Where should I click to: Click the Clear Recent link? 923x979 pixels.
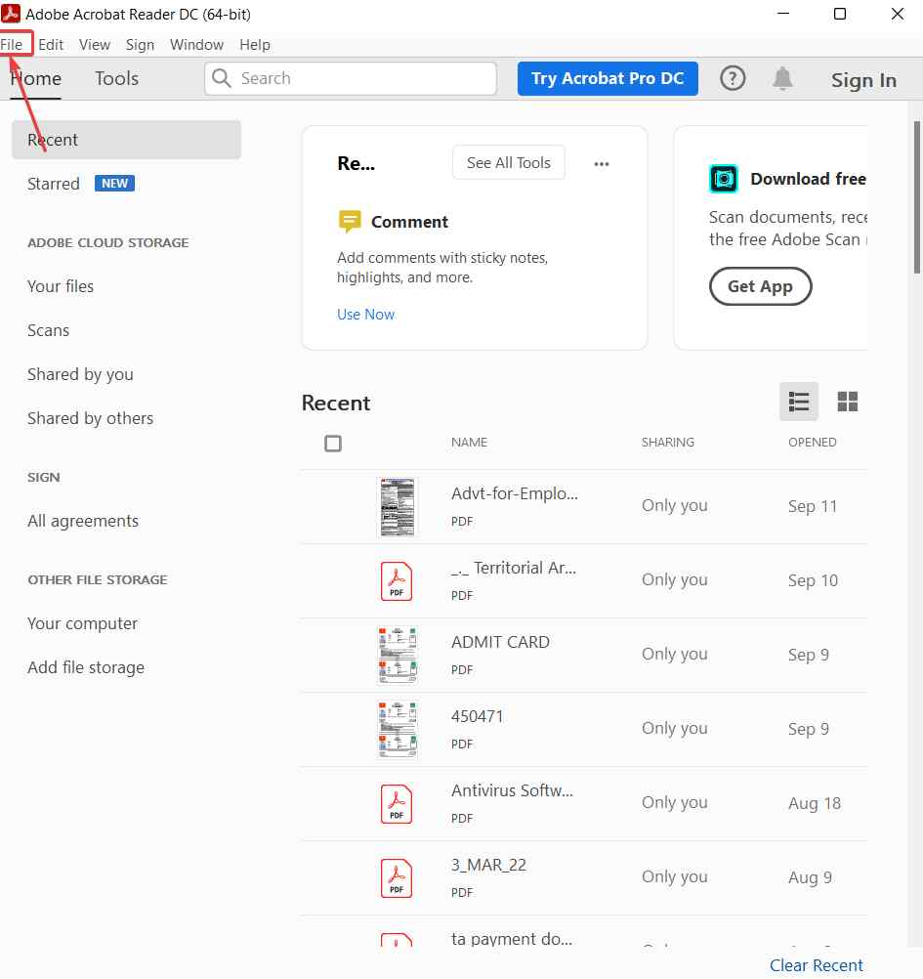[817, 965]
